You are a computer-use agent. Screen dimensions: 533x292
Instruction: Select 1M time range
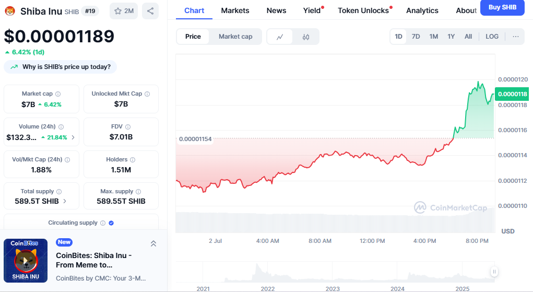(433, 37)
